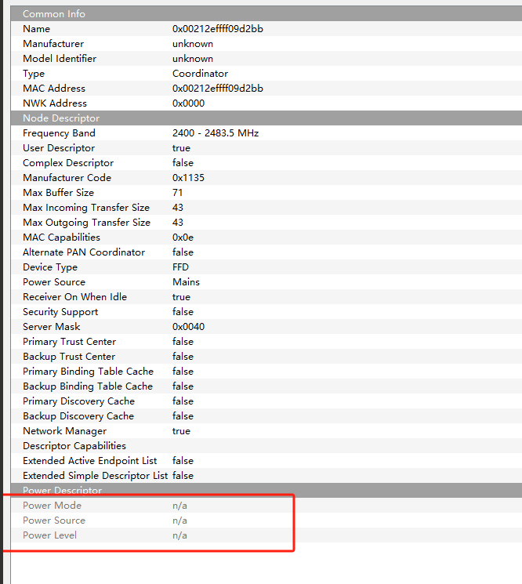Click the MAC Address label
Image resolution: width=522 pixels, height=584 pixels.
coord(54,89)
